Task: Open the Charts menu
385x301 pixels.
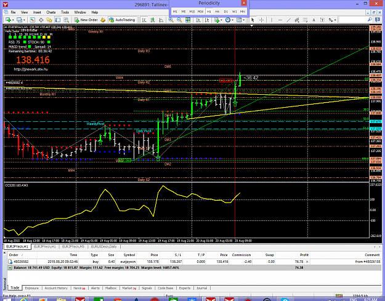Action: 51,12
